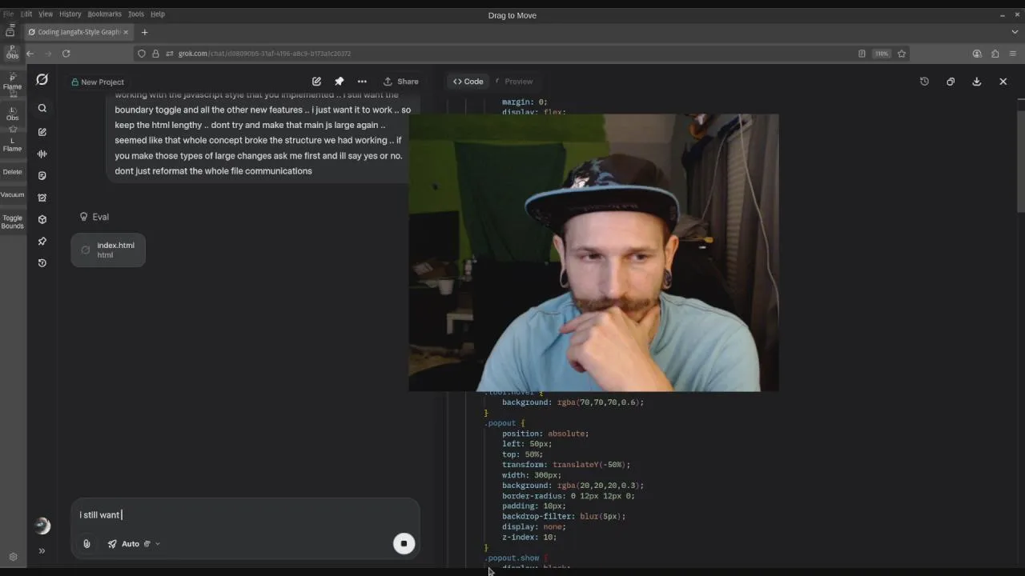Screen dimensions: 1025x576
Task: Click the '.popout {' code line
Action: [x=506, y=423]
